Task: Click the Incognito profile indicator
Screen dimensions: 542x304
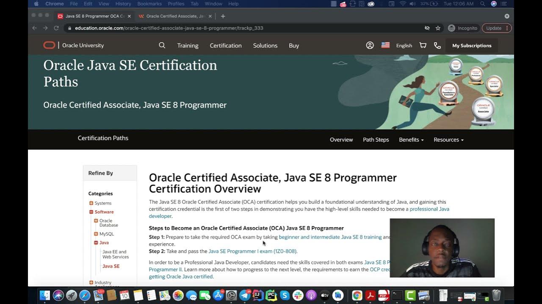Action: (462, 28)
